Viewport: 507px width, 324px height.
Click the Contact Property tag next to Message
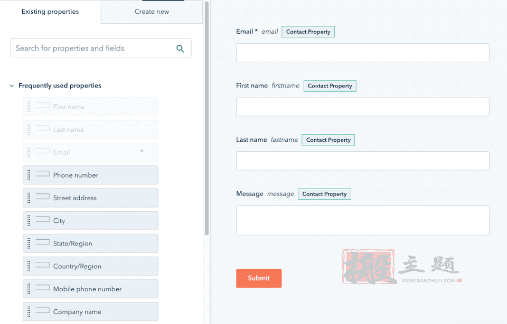[324, 194]
